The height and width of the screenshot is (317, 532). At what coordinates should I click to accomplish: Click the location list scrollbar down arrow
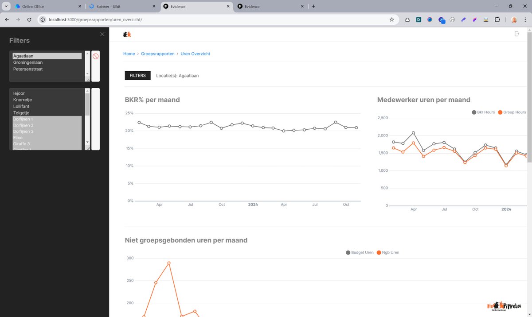point(87,73)
